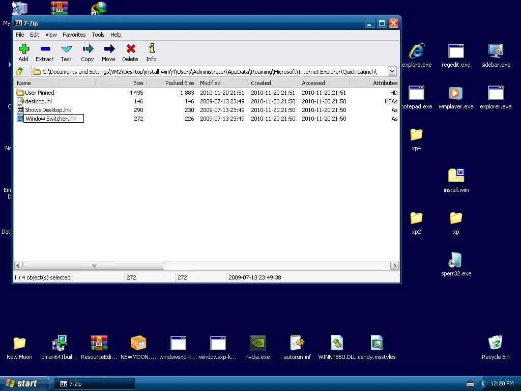
Task: Click the 7-Zip taskbar button
Action: (94, 384)
